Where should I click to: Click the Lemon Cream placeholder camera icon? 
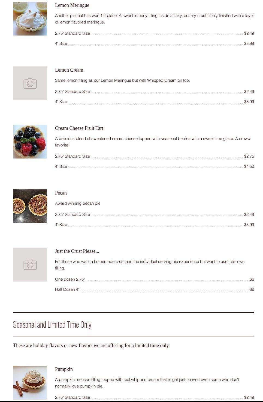pos(30,83)
